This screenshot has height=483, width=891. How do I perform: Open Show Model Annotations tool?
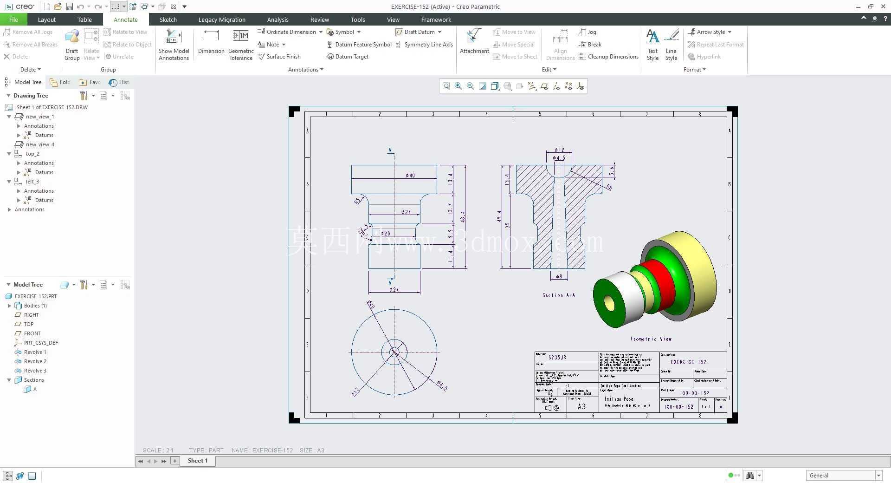[x=174, y=45]
